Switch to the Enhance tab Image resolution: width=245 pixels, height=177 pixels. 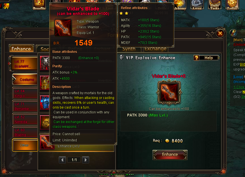click(x=22, y=49)
